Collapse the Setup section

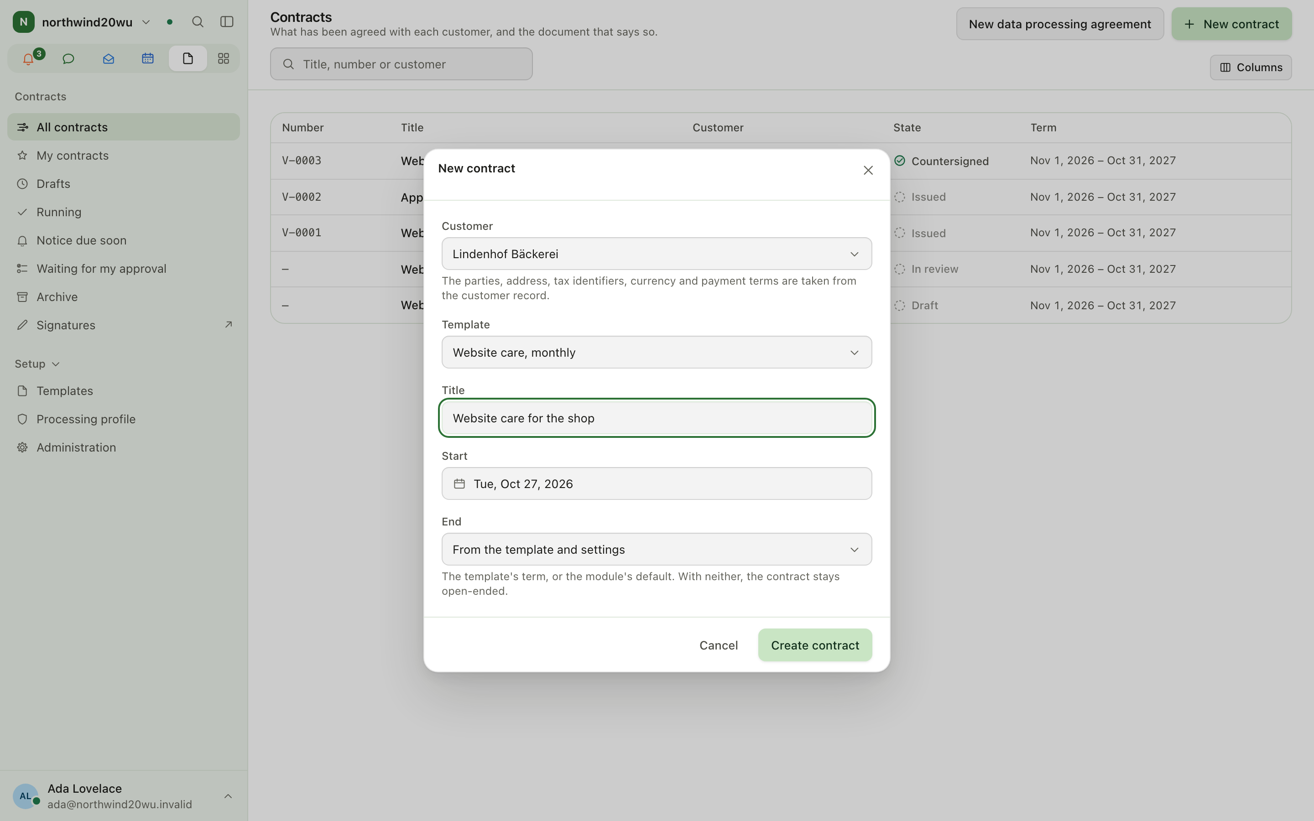pyautogui.click(x=37, y=364)
